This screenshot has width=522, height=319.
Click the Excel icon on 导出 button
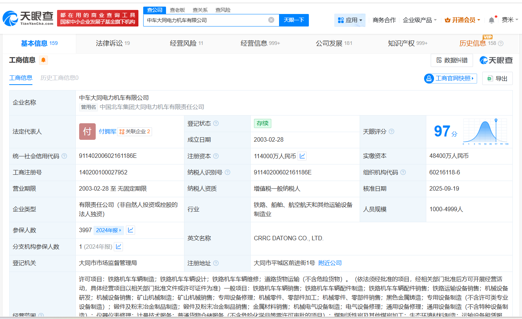click(x=490, y=78)
